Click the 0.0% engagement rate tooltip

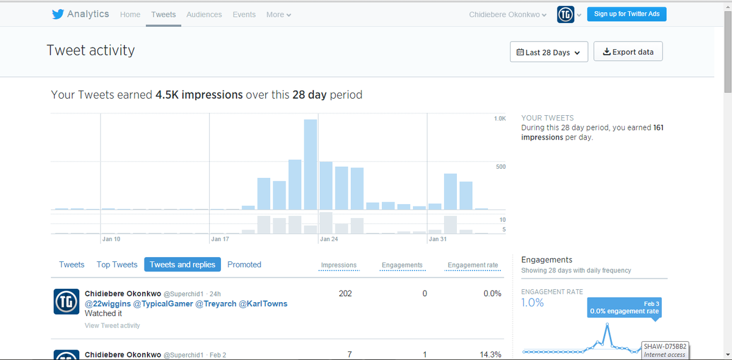[625, 308]
